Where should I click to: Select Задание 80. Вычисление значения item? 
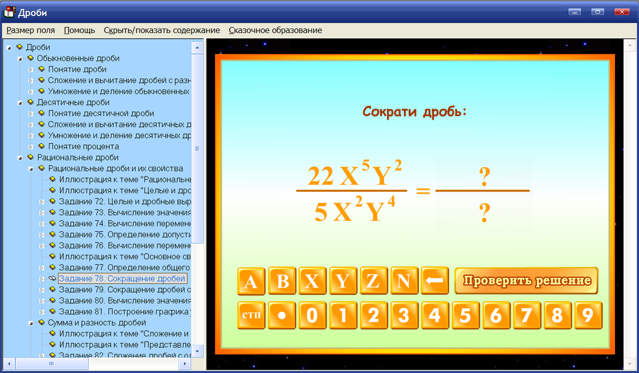click(x=125, y=301)
